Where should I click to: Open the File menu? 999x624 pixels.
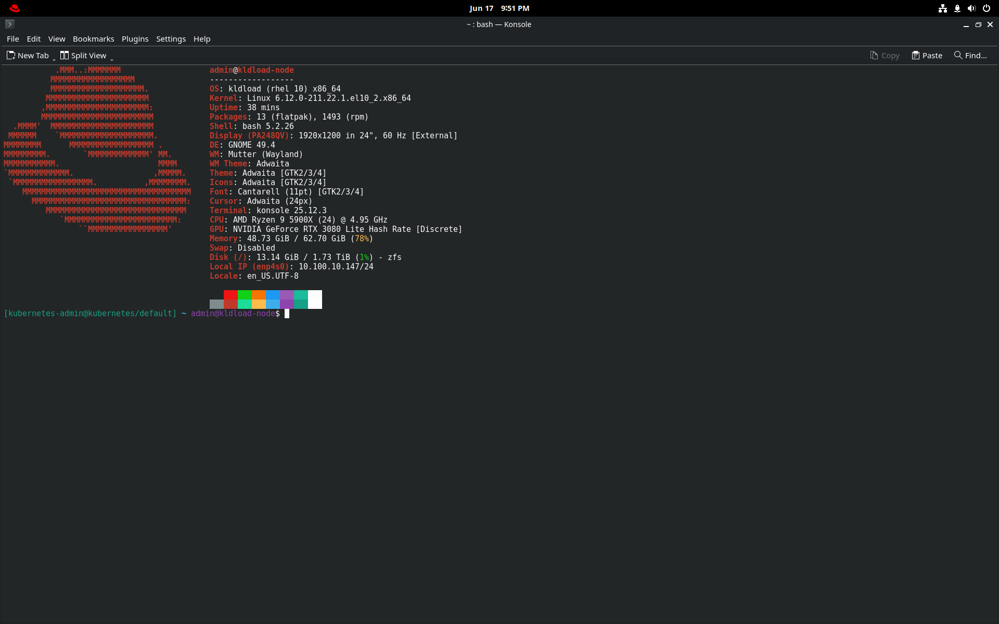click(12, 39)
